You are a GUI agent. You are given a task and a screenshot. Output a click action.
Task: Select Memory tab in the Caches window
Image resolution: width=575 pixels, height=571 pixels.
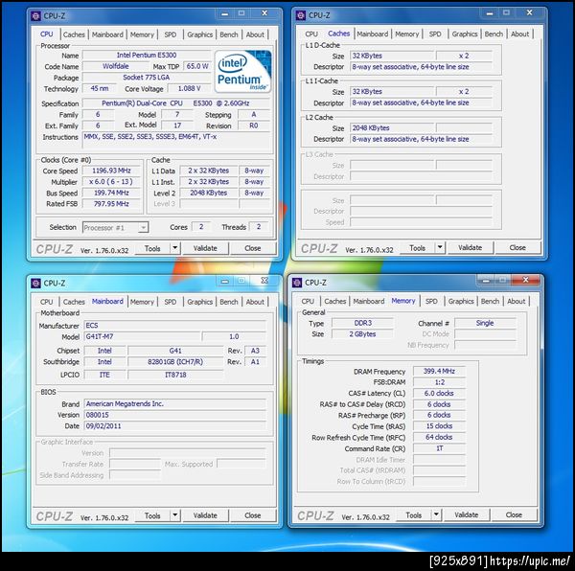406,34
